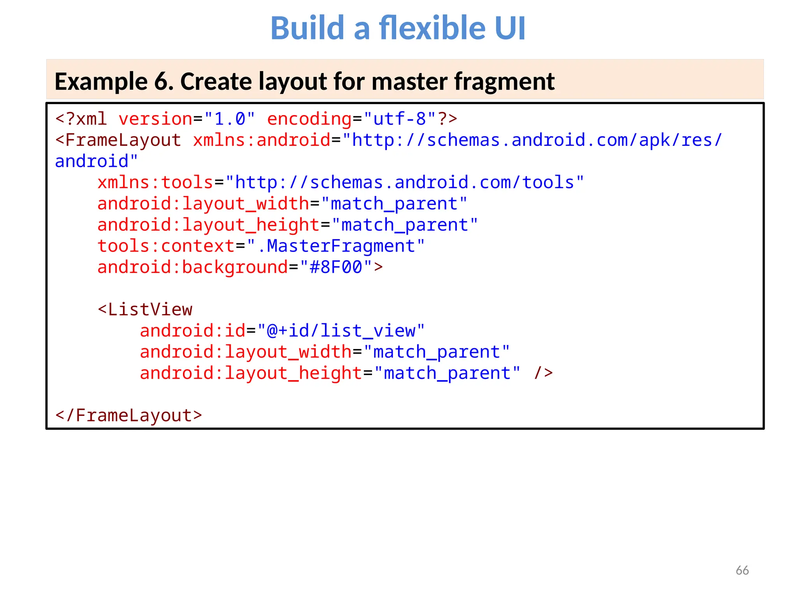
Task: Click the slide page number 66
Action: pos(742,571)
